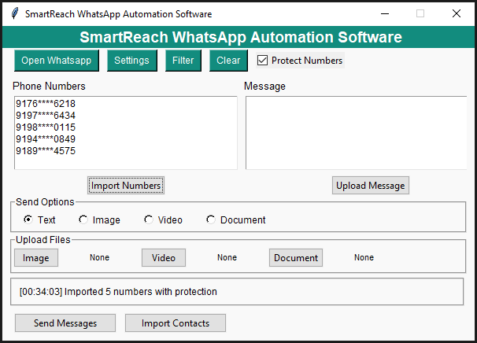Choose the Video send option
The image size is (477, 343).
149,219
